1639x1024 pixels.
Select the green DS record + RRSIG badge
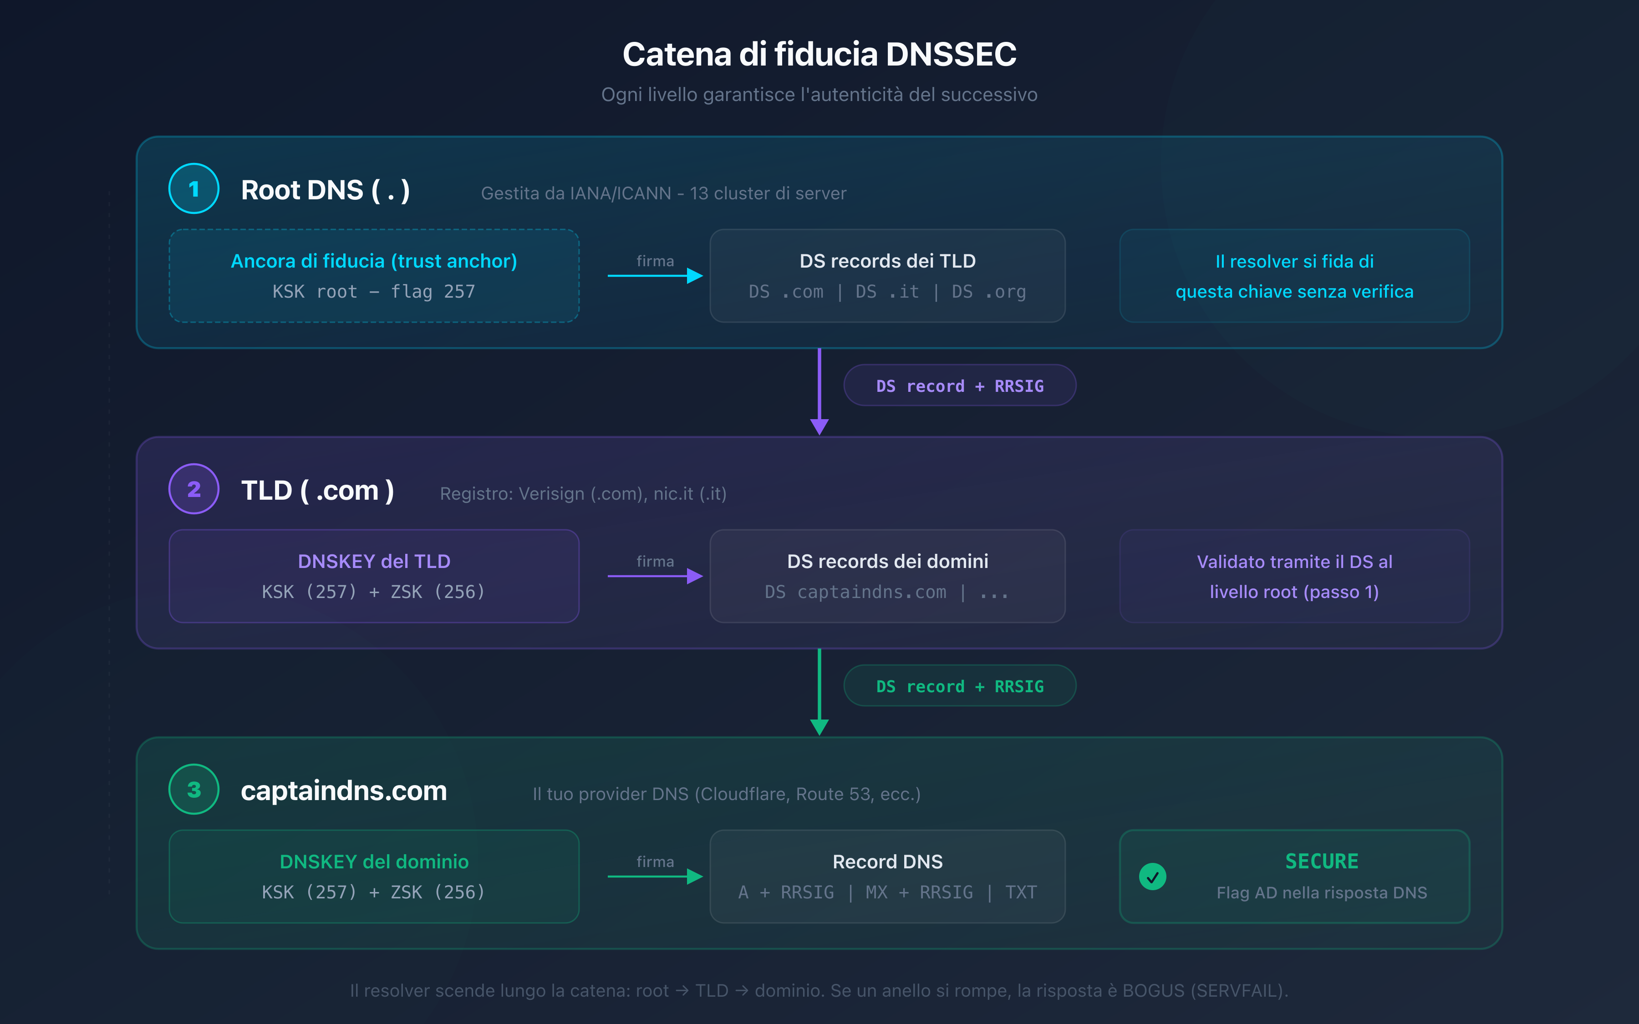tap(959, 685)
